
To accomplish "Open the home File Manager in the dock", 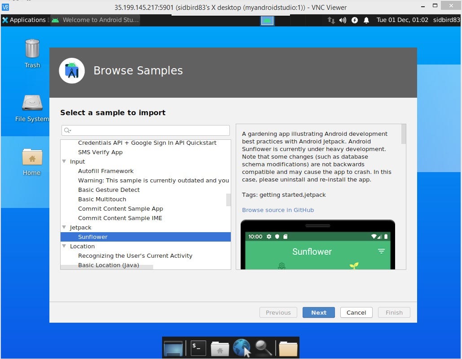I will coord(220,348).
